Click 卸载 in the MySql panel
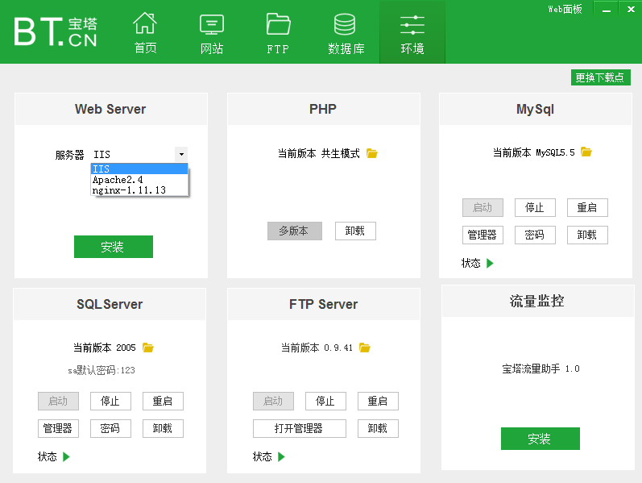 (587, 235)
